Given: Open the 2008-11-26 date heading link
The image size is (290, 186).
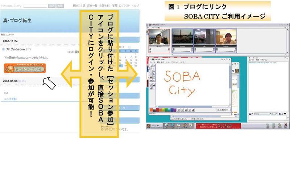Looking at the screenshot, I should point(10,41).
